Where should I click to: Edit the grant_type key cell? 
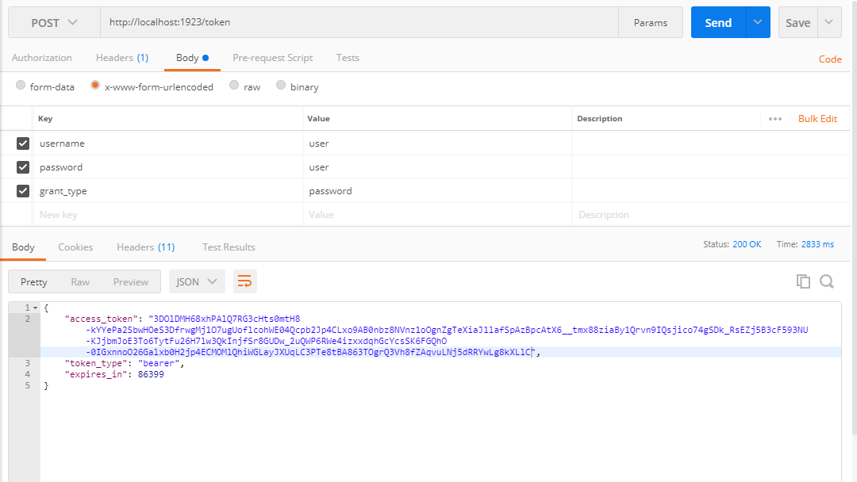pos(167,191)
